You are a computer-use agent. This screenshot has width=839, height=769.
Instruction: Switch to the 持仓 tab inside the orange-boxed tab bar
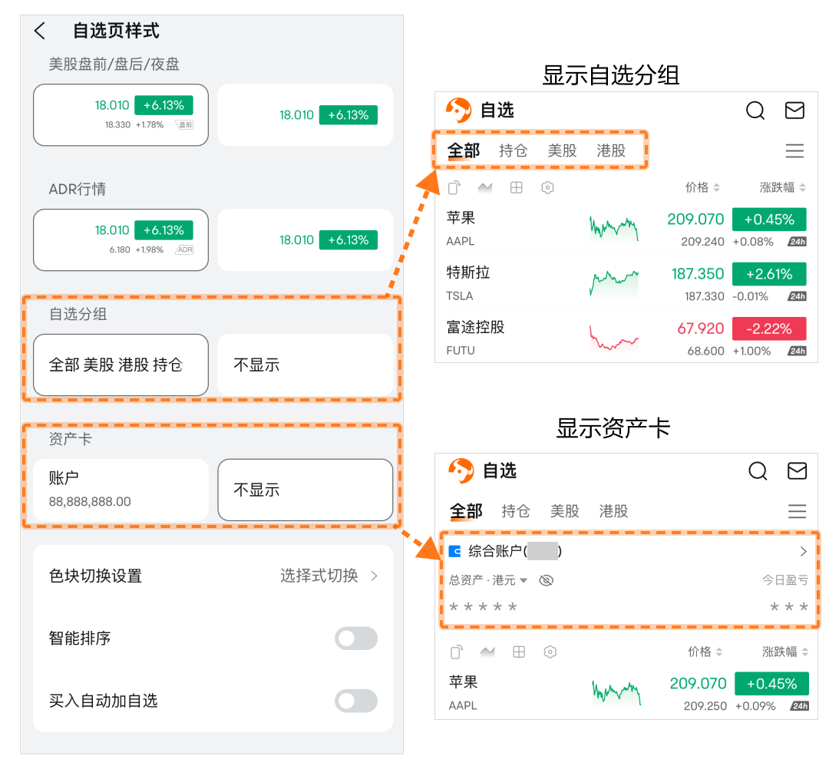click(x=513, y=151)
